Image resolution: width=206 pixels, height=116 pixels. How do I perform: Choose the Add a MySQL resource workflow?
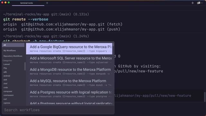69,83
